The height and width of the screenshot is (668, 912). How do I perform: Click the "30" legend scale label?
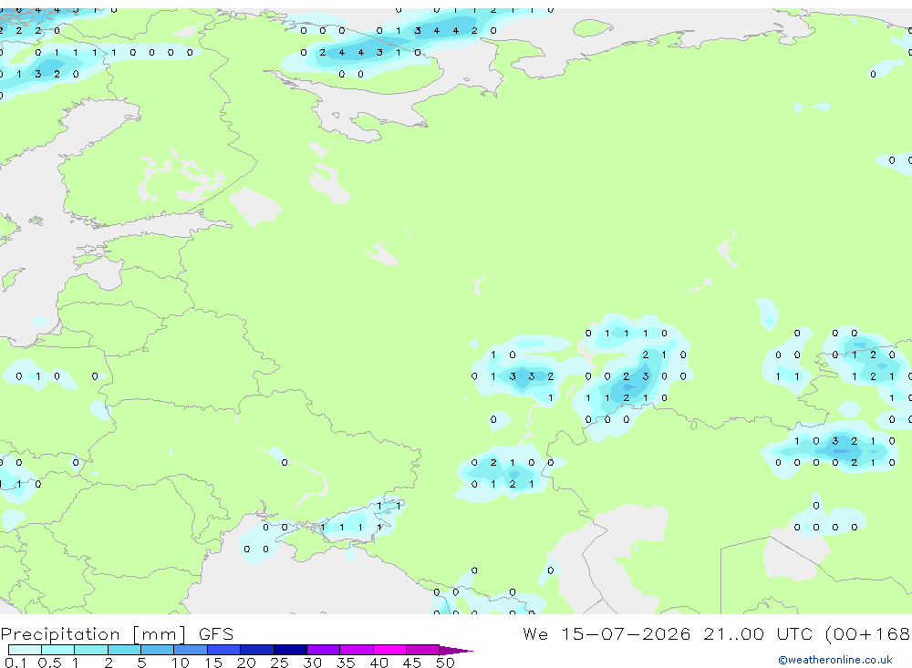(x=312, y=663)
